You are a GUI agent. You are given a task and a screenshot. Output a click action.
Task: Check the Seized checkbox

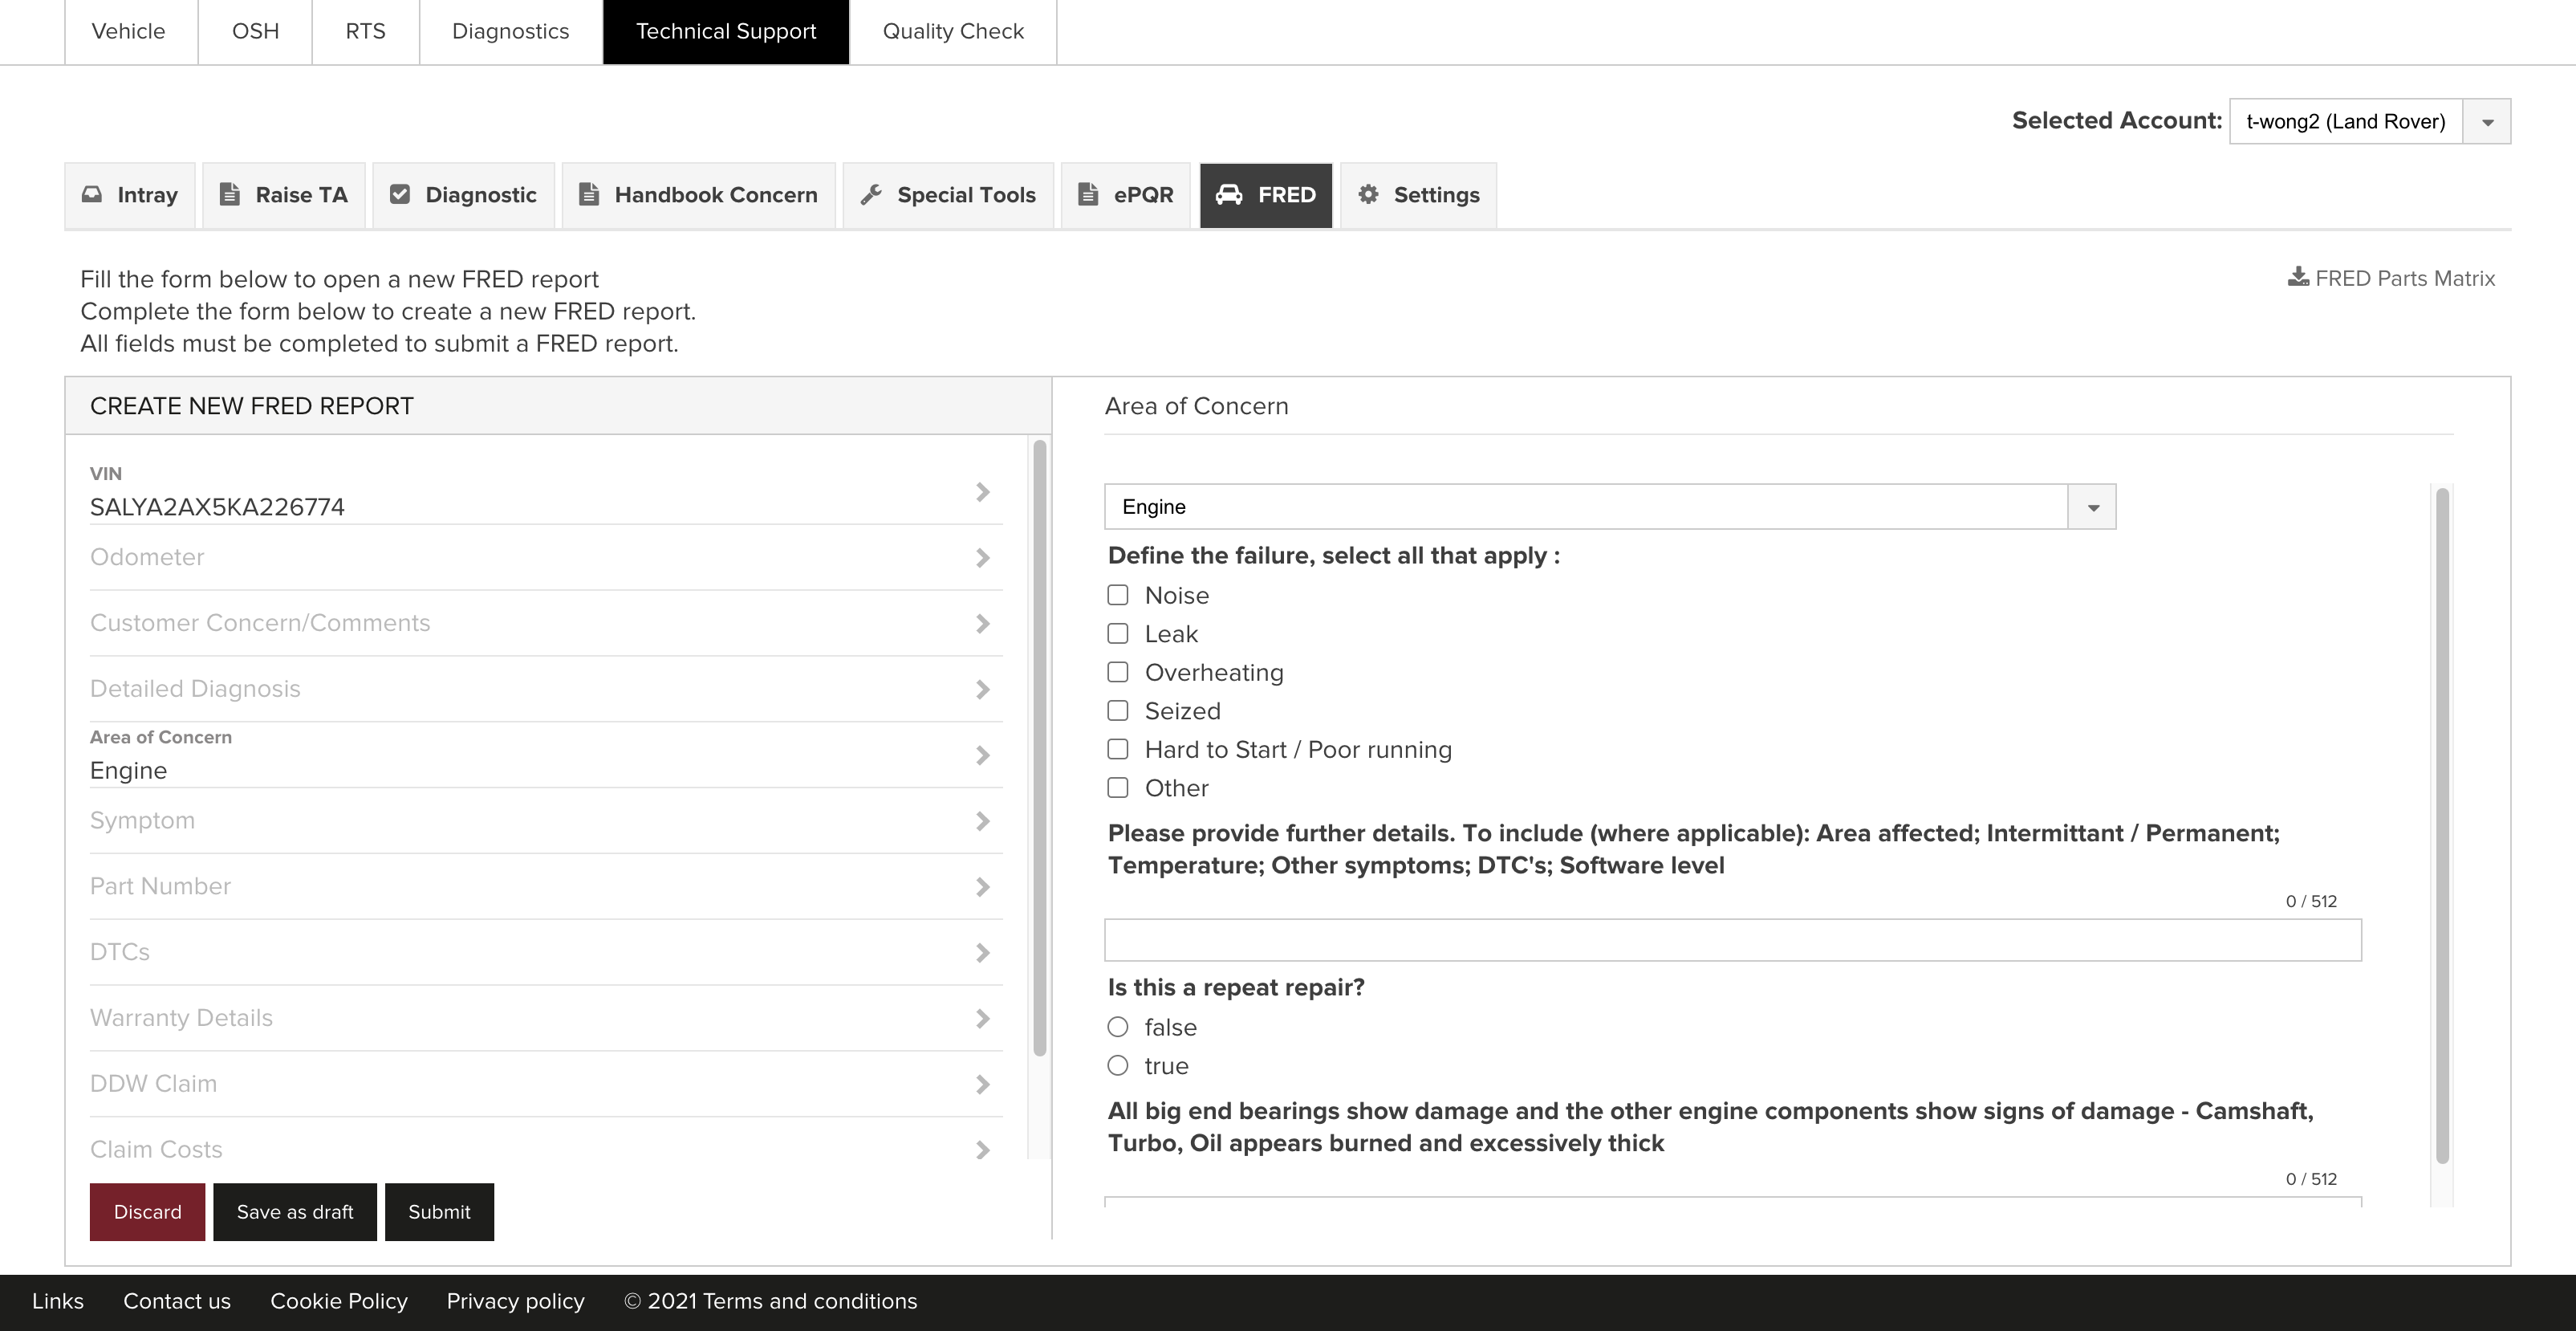click(x=1118, y=711)
